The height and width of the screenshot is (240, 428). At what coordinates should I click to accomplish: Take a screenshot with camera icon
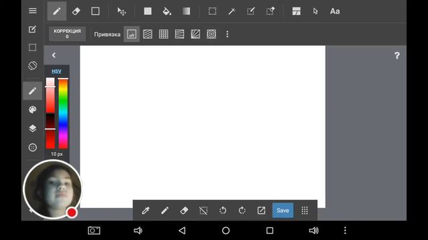click(94, 231)
